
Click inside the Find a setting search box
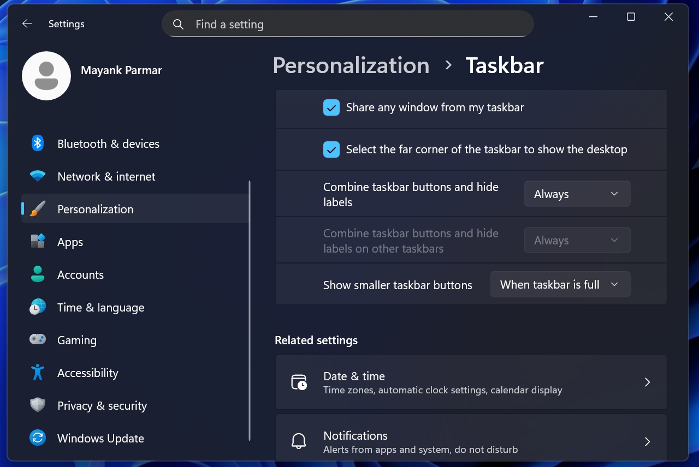click(348, 24)
